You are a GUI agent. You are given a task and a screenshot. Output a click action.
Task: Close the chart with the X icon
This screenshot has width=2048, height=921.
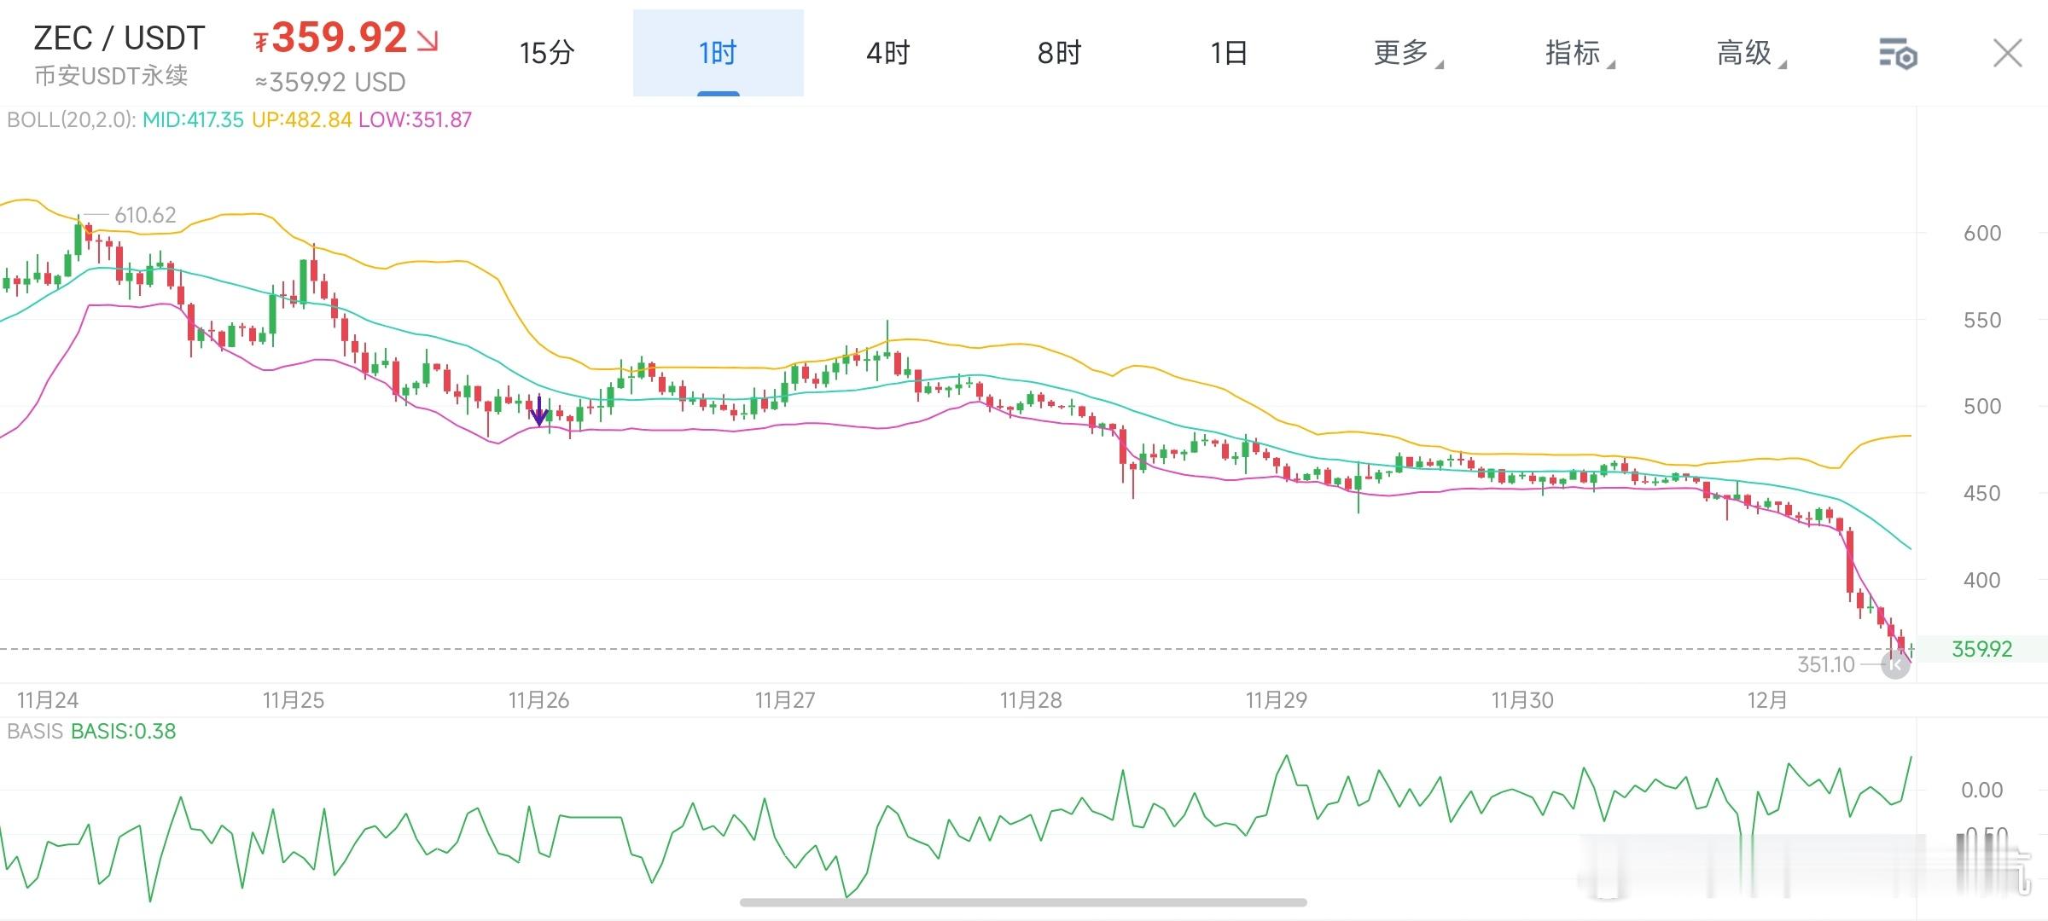click(2007, 53)
